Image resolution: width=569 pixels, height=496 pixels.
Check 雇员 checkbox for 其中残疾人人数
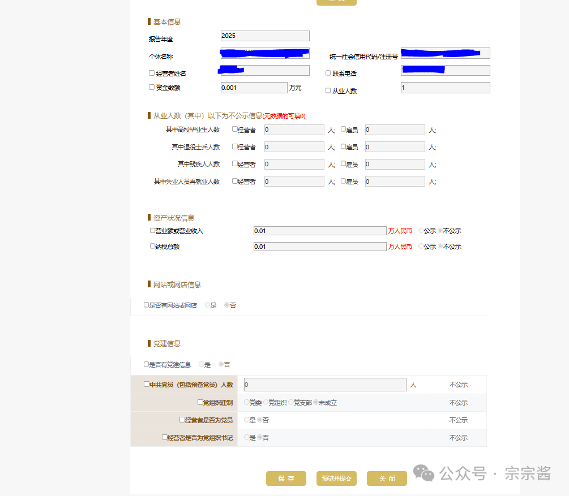343,164
